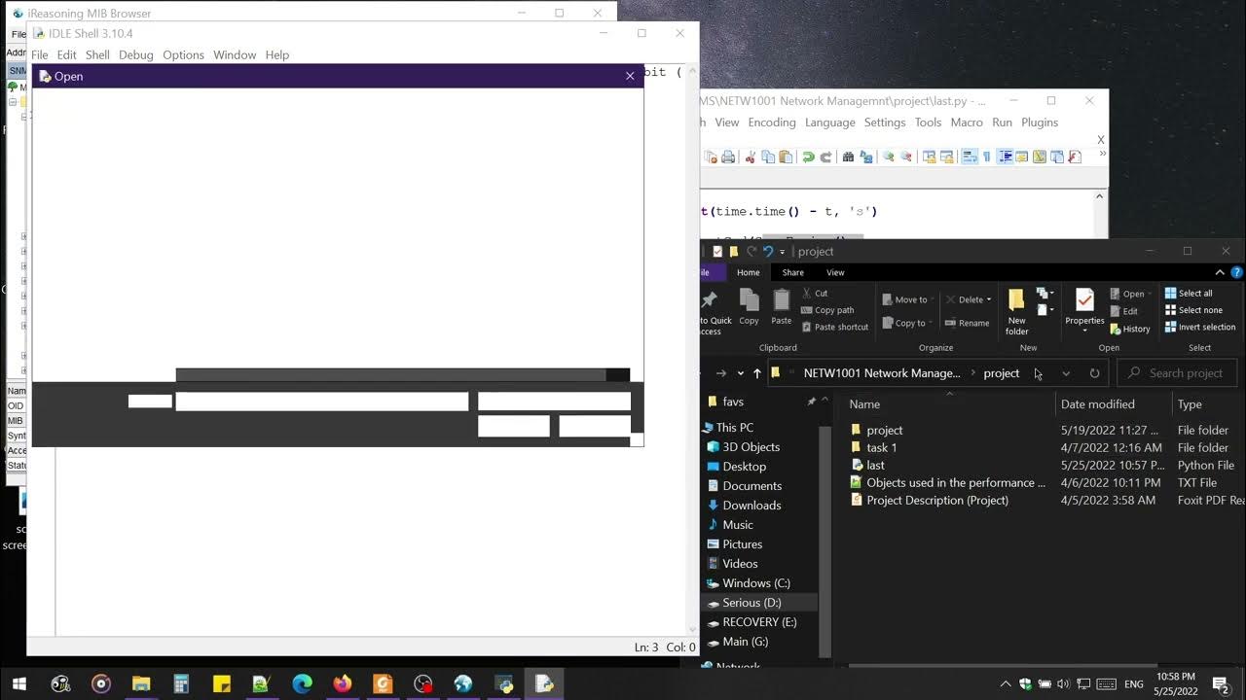Image resolution: width=1246 pixels, height=700 pixels.
Task: Open the Run menu in Notepad++
Action: coord(1002,122)
